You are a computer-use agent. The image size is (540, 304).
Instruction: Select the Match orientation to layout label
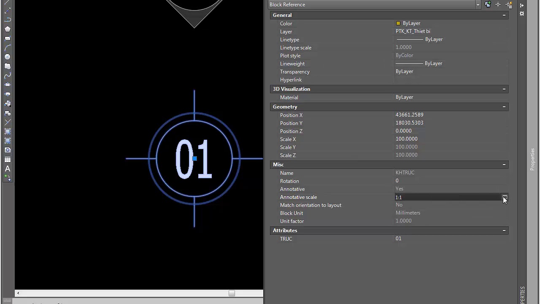310,205
